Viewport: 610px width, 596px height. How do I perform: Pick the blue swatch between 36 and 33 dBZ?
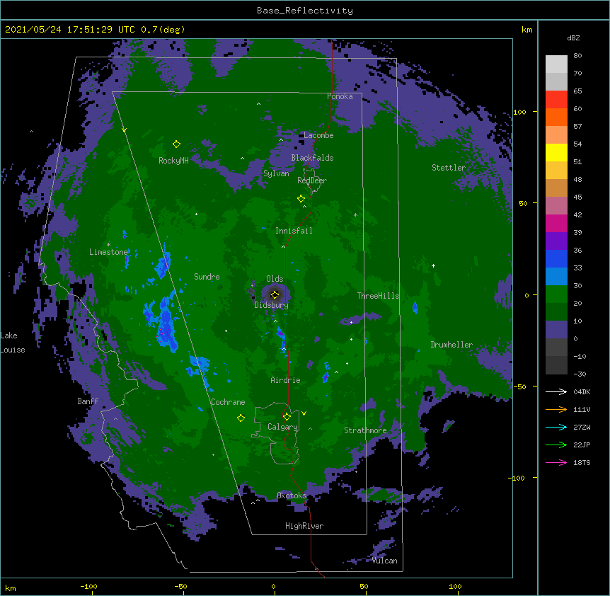pyautogui.click(x=556, y=258)
